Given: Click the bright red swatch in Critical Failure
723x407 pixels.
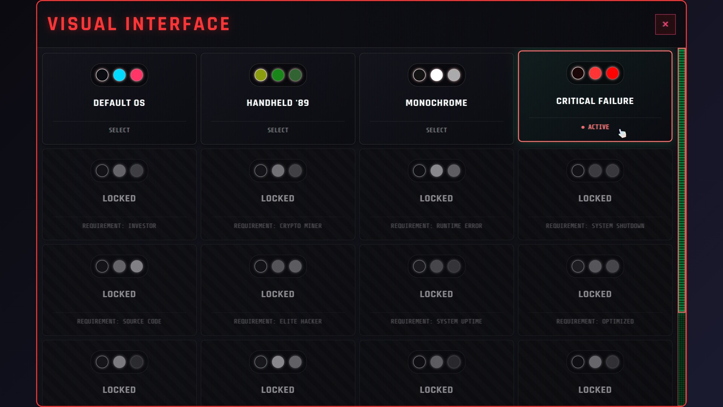Looking at the screenshot, I should (x=612, y=73).
